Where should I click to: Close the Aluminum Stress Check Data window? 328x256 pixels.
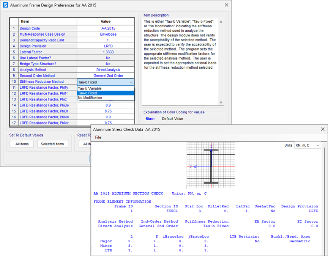[x=322, y=129]
